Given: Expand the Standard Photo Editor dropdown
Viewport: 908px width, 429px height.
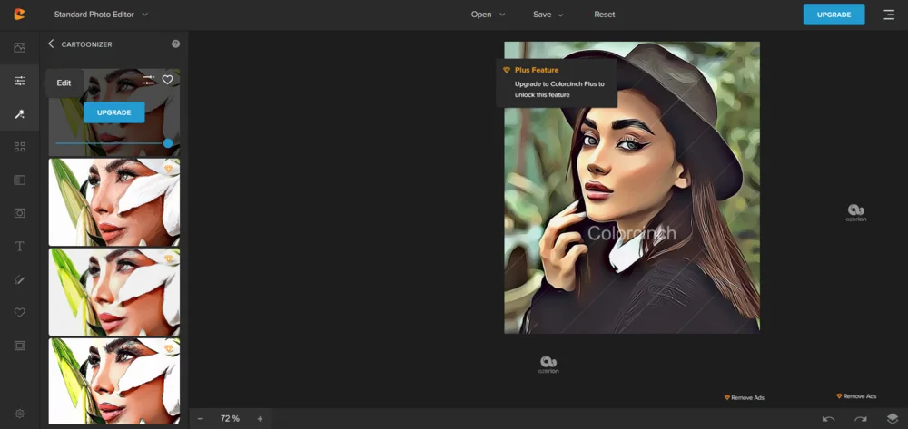Looking at the screenshot, I should (x=101, y=15).
